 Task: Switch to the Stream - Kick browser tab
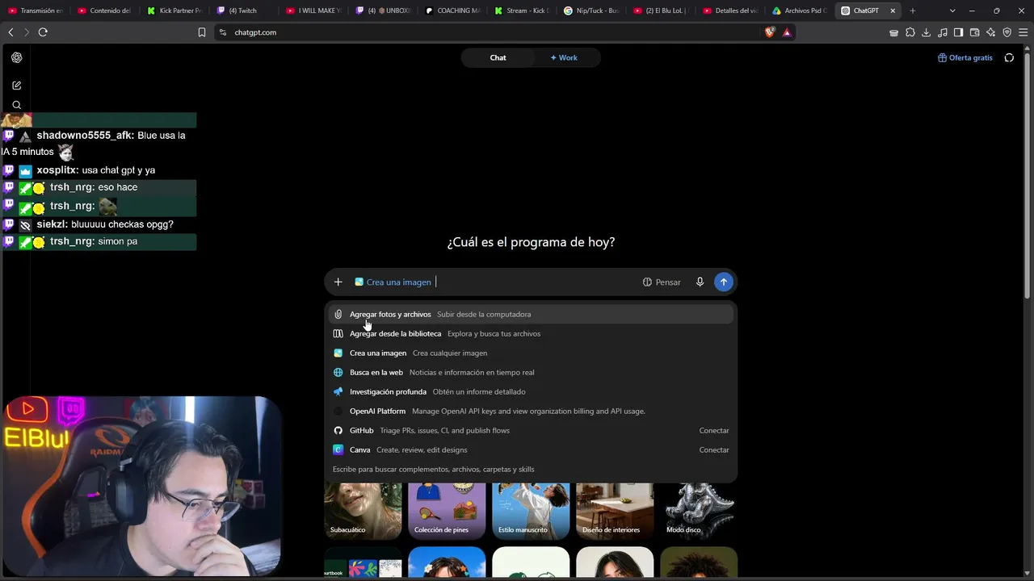tap(522, 10)
